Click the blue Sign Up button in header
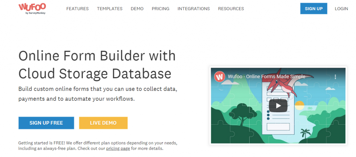This screenshot has height=157, width=356. tap(314, 9)
